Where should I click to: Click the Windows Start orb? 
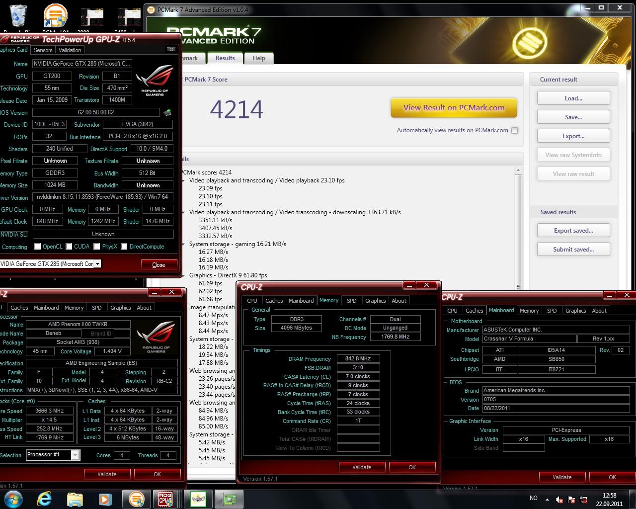[x=13, y=499]
